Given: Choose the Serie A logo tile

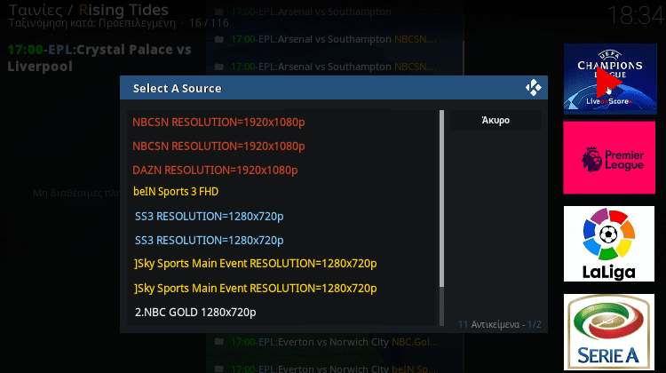Looking at the screenshot, I should click(609, 331).
